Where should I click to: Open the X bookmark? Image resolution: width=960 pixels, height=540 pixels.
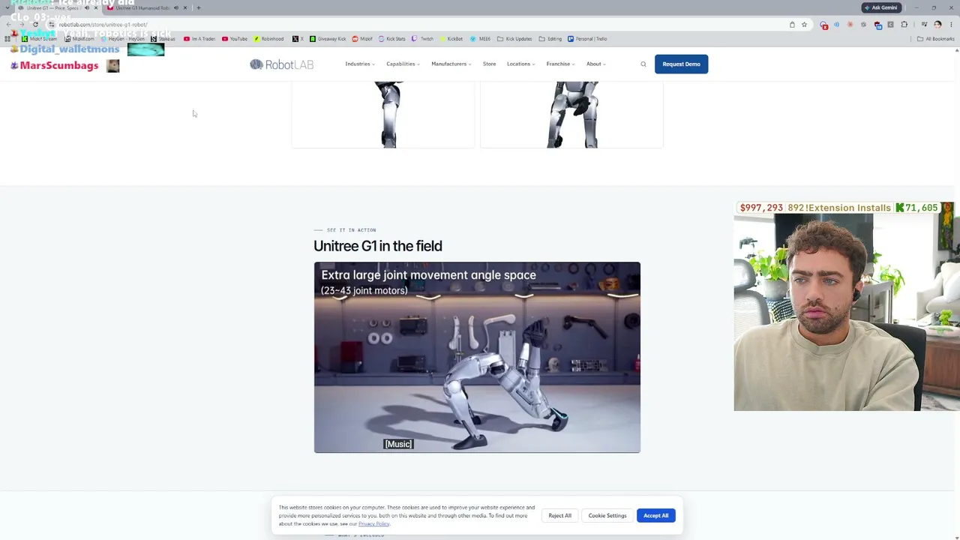298,39
